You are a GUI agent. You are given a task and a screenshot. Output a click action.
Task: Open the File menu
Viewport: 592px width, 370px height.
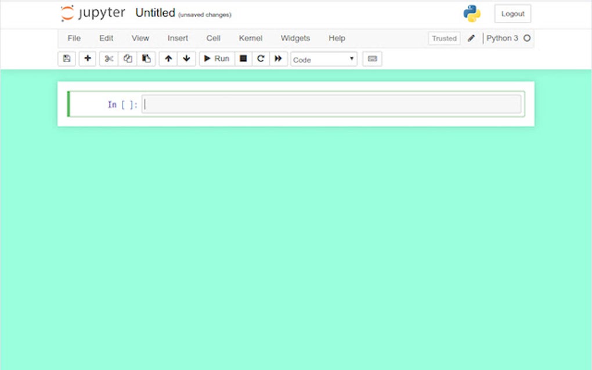74,38
